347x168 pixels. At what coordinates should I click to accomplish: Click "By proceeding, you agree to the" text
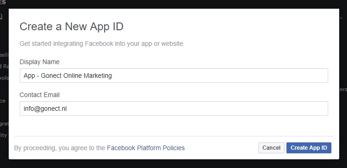click(x=60, y=148)
